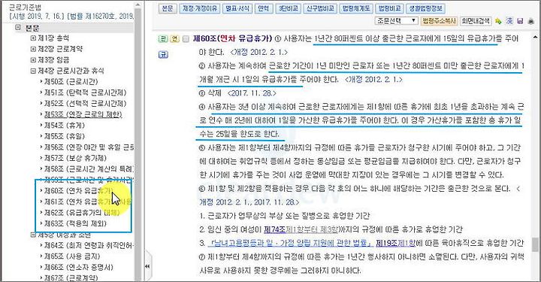Expand 제1장 총칙 in tree
Image resolution: width=541 pixels, height=282 pixels.
pyautogui.click(x=33, y=38)
